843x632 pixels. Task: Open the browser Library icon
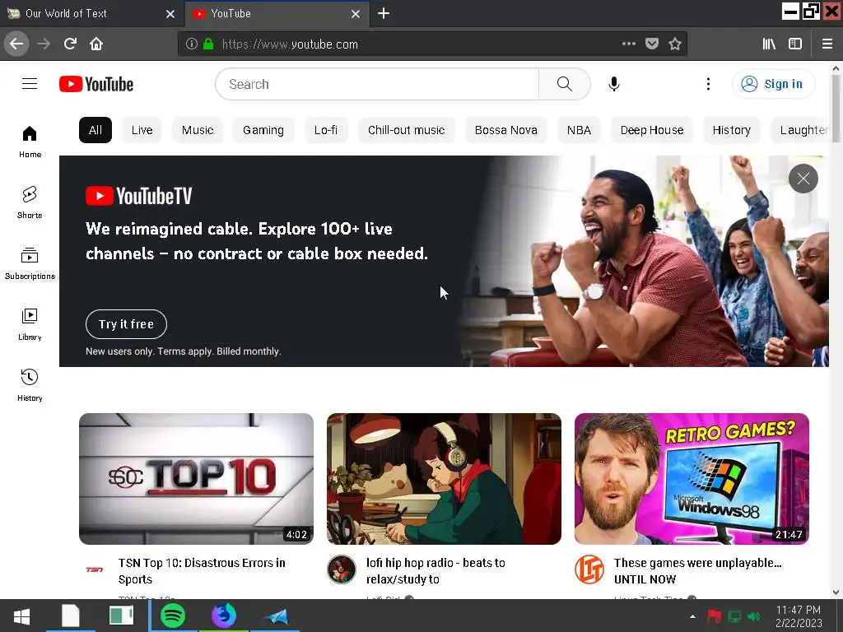(769, 44)
